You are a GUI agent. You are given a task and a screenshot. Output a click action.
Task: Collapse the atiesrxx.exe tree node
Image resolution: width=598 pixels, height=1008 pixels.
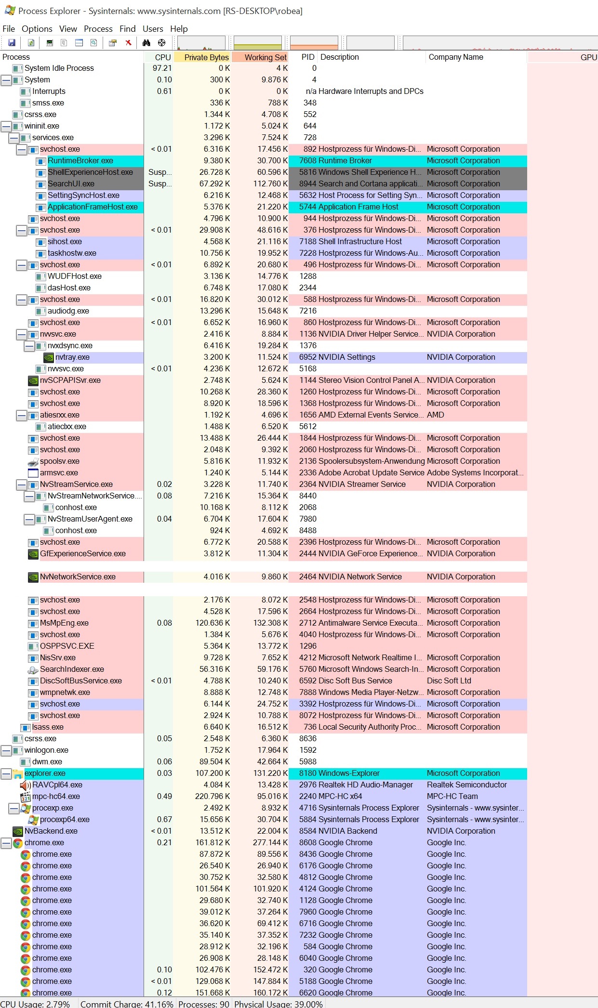pos(22,415)
